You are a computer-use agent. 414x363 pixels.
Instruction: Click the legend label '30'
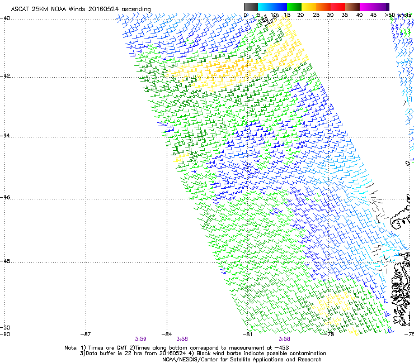[x=330, y=15]
